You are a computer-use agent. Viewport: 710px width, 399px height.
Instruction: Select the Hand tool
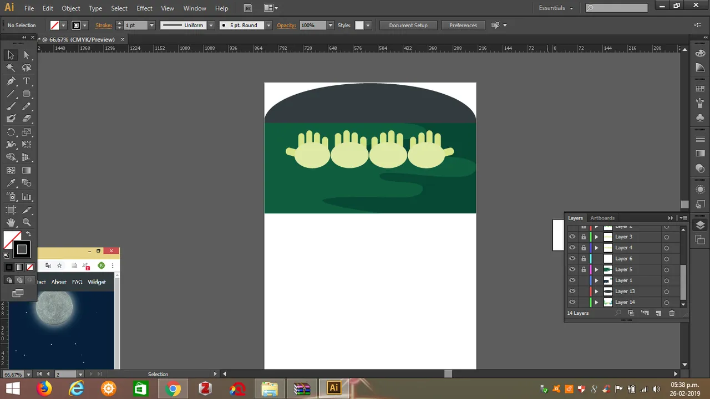11,223
